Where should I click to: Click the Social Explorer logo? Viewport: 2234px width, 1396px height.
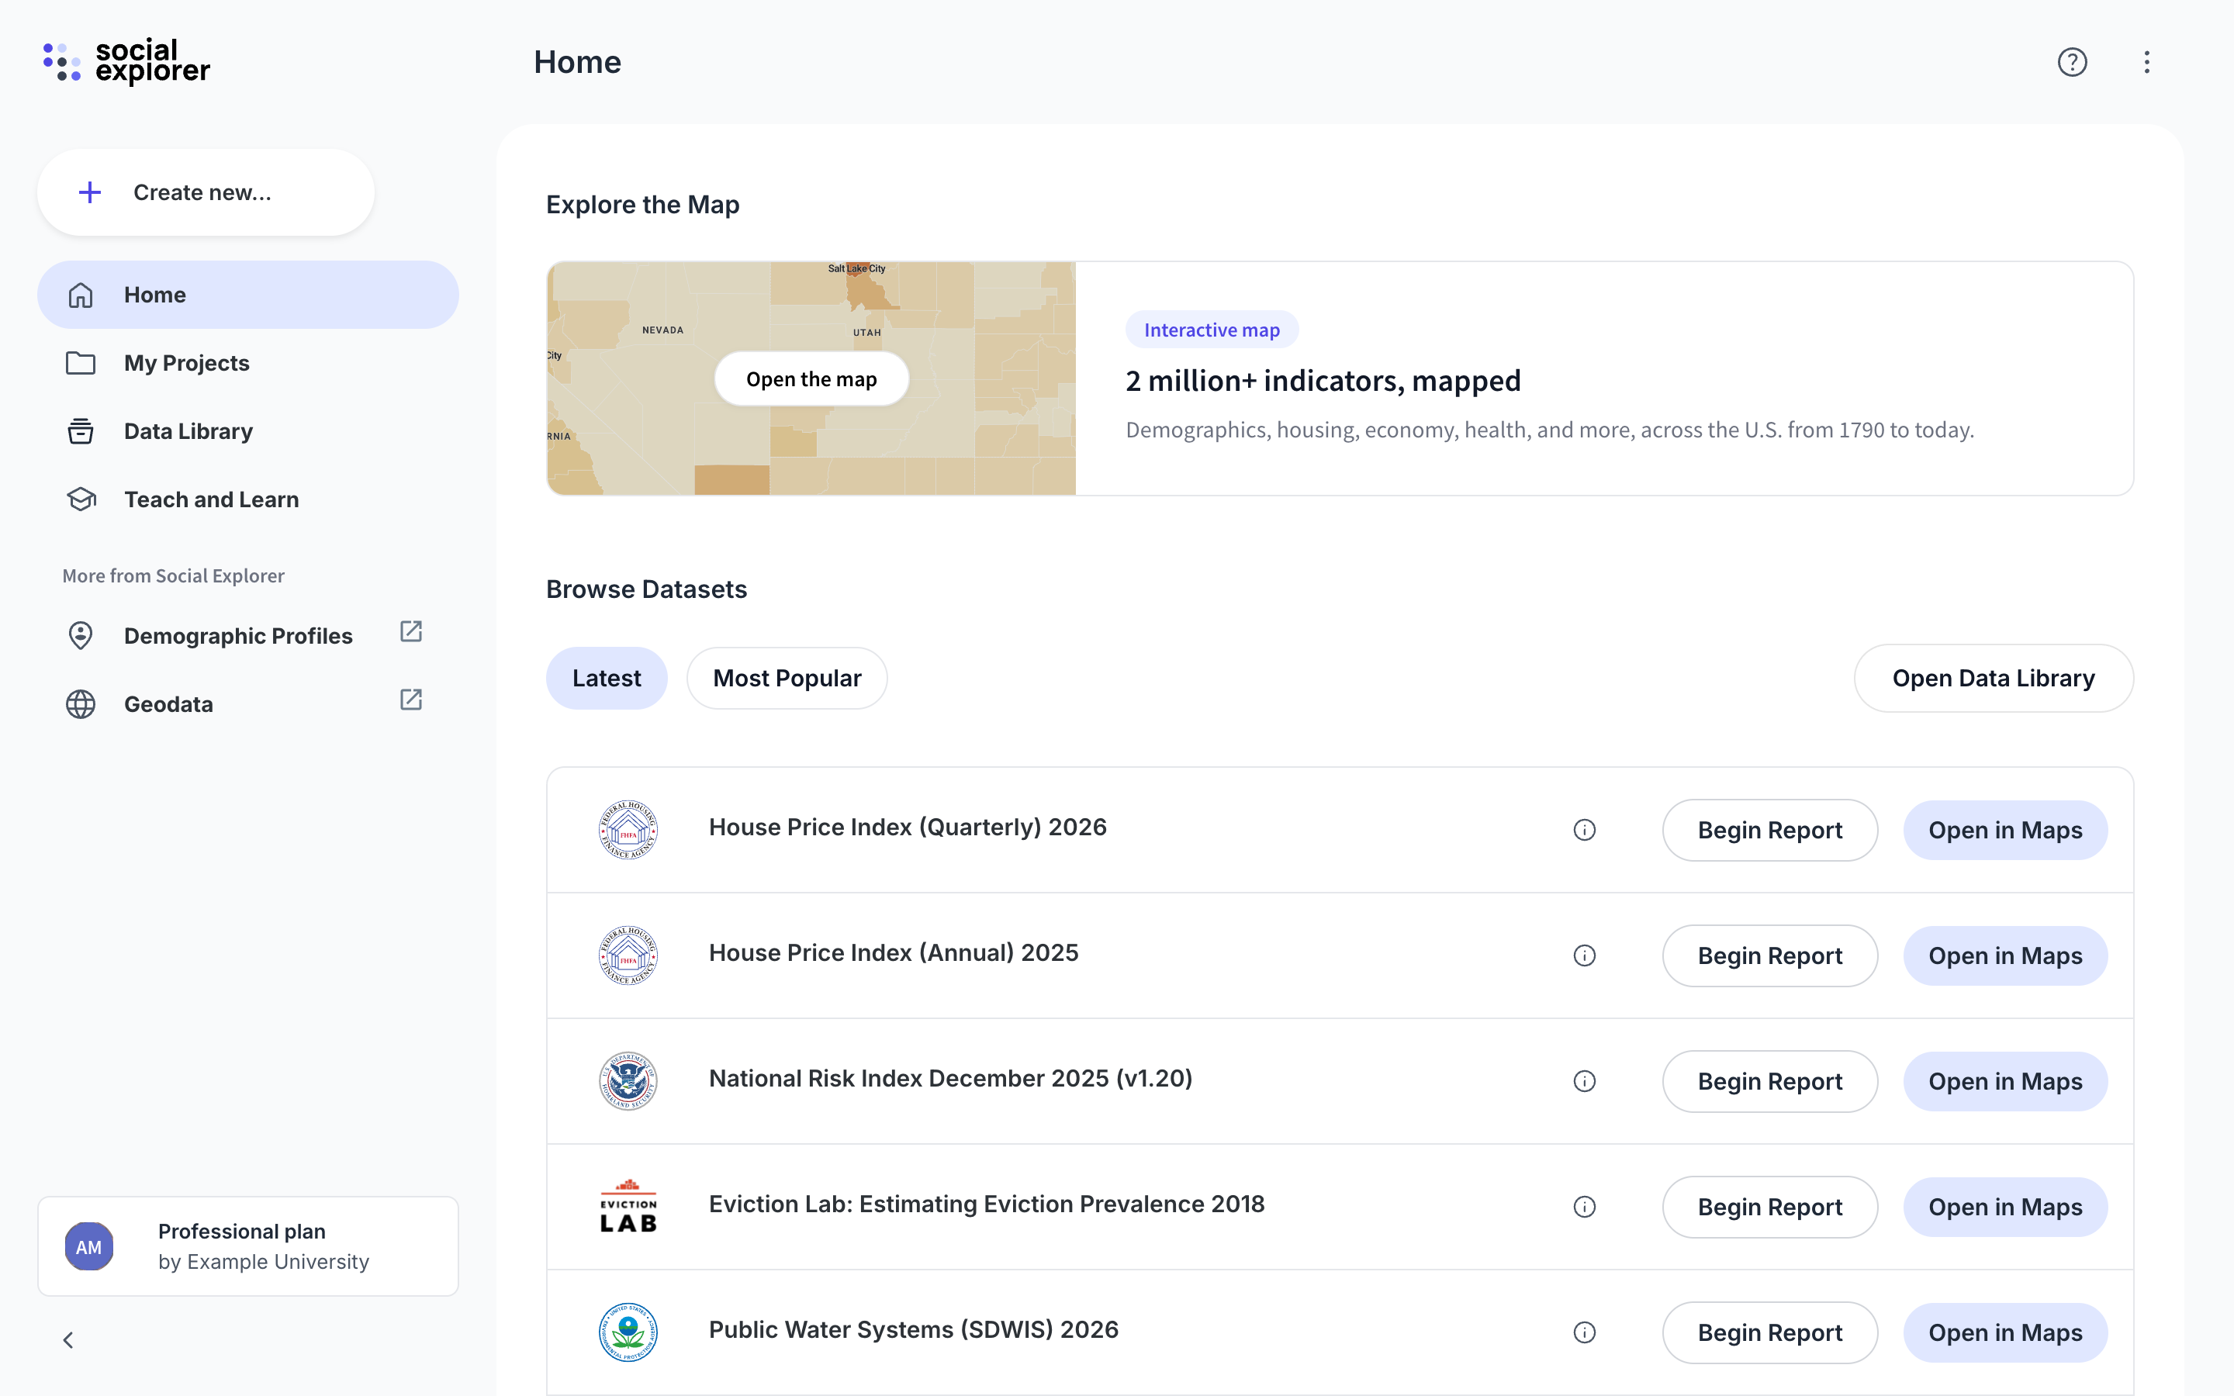pyautogui.click(x=126, y=62)
